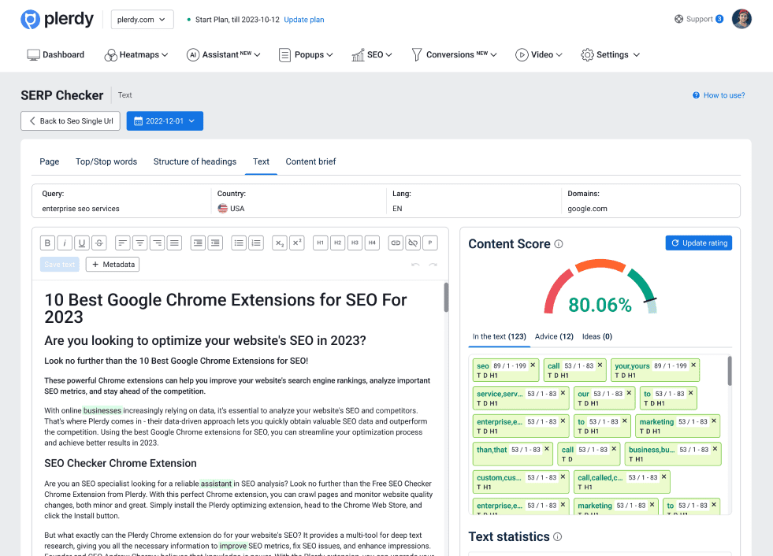Set heading level H2
This screenshot has height=556, width=773.
(337, 243)
